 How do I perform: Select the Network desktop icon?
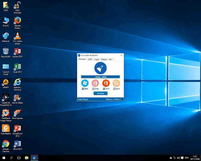[x=6, y=37]
